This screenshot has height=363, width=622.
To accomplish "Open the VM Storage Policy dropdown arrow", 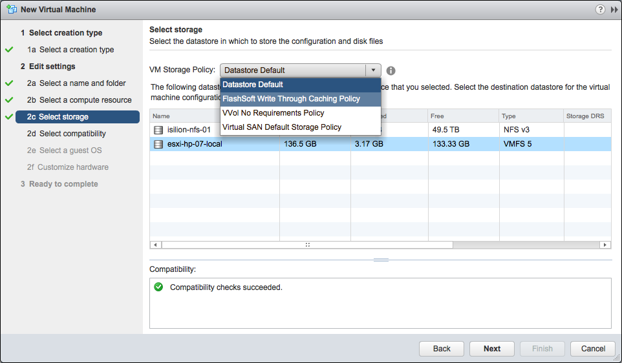I will click(373, 70).
